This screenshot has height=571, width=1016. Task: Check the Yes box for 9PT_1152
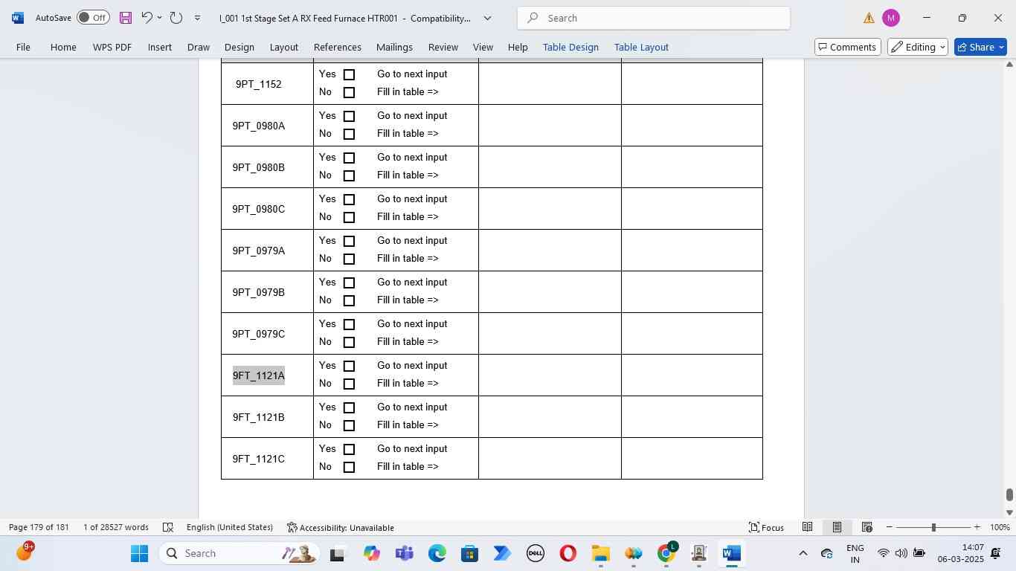click(349, 74)
